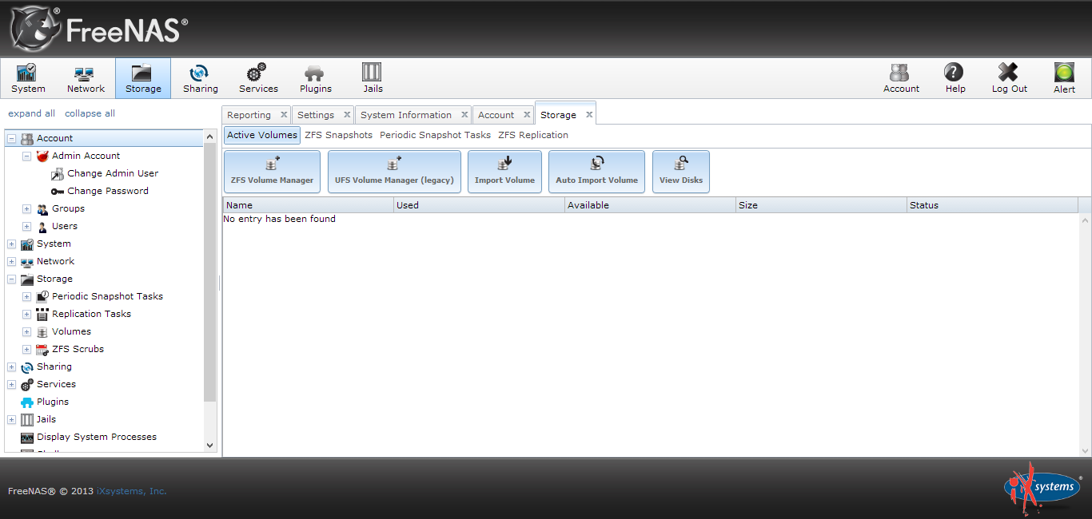Open Help via its icon
This screenshot has width=1092, height=519.
click(x=955, y=77)
